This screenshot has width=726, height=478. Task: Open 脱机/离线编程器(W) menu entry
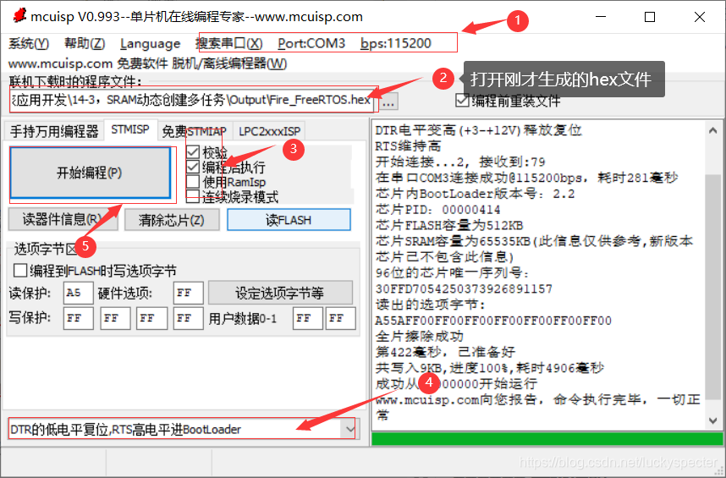tap(229, 63)
